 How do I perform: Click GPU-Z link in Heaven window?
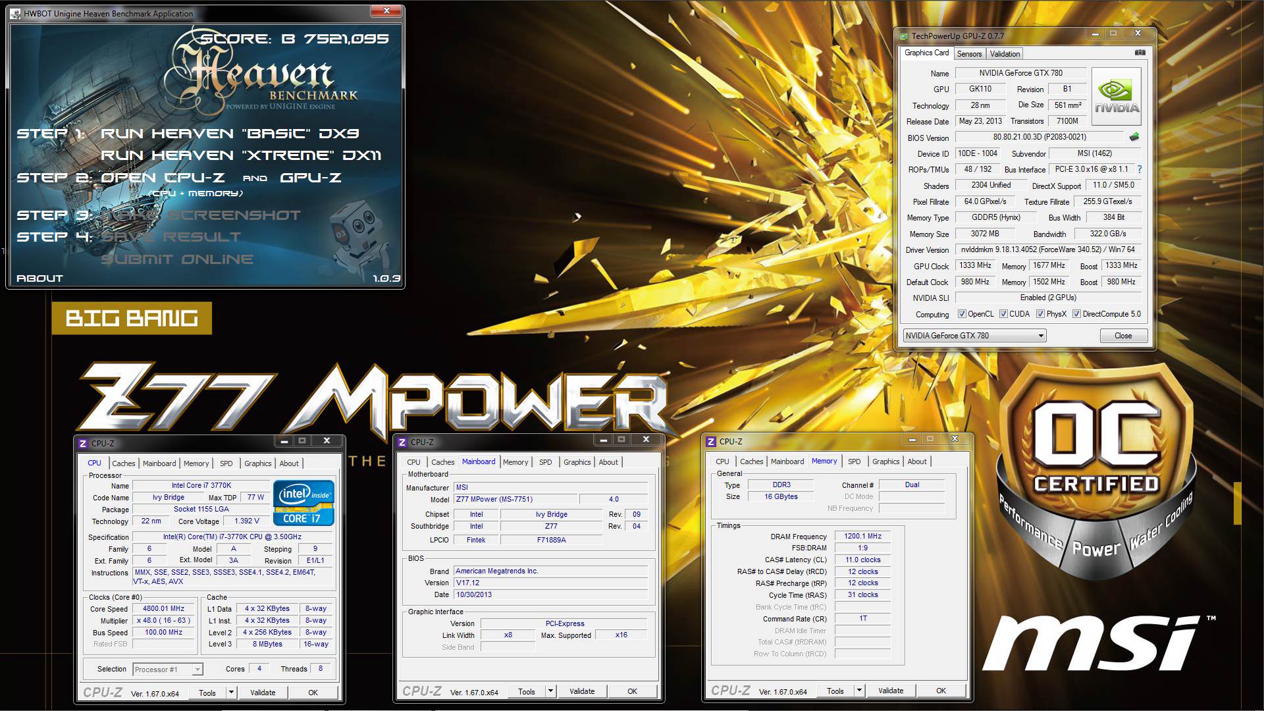(311, 178)
